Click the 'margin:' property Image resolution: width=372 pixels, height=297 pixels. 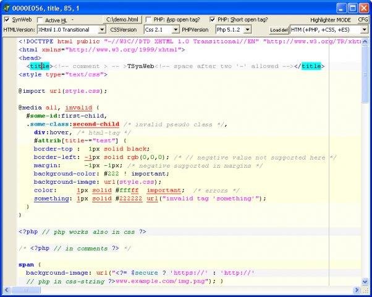tap(47, 165)
